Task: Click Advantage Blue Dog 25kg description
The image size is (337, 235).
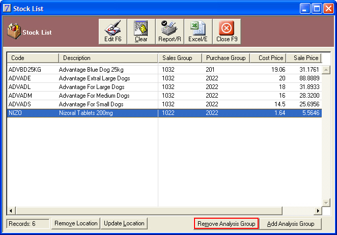Action: [x=91, y=70]
